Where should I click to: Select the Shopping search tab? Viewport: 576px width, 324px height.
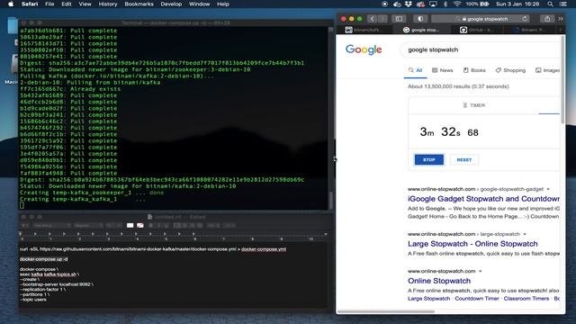coord(510,70)
